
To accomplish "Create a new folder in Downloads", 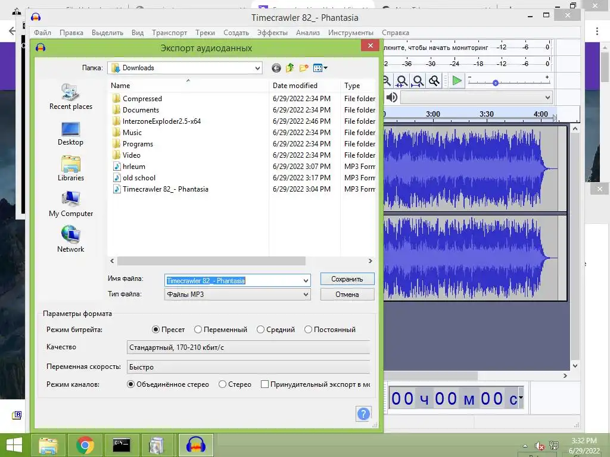I will [304, 68].
